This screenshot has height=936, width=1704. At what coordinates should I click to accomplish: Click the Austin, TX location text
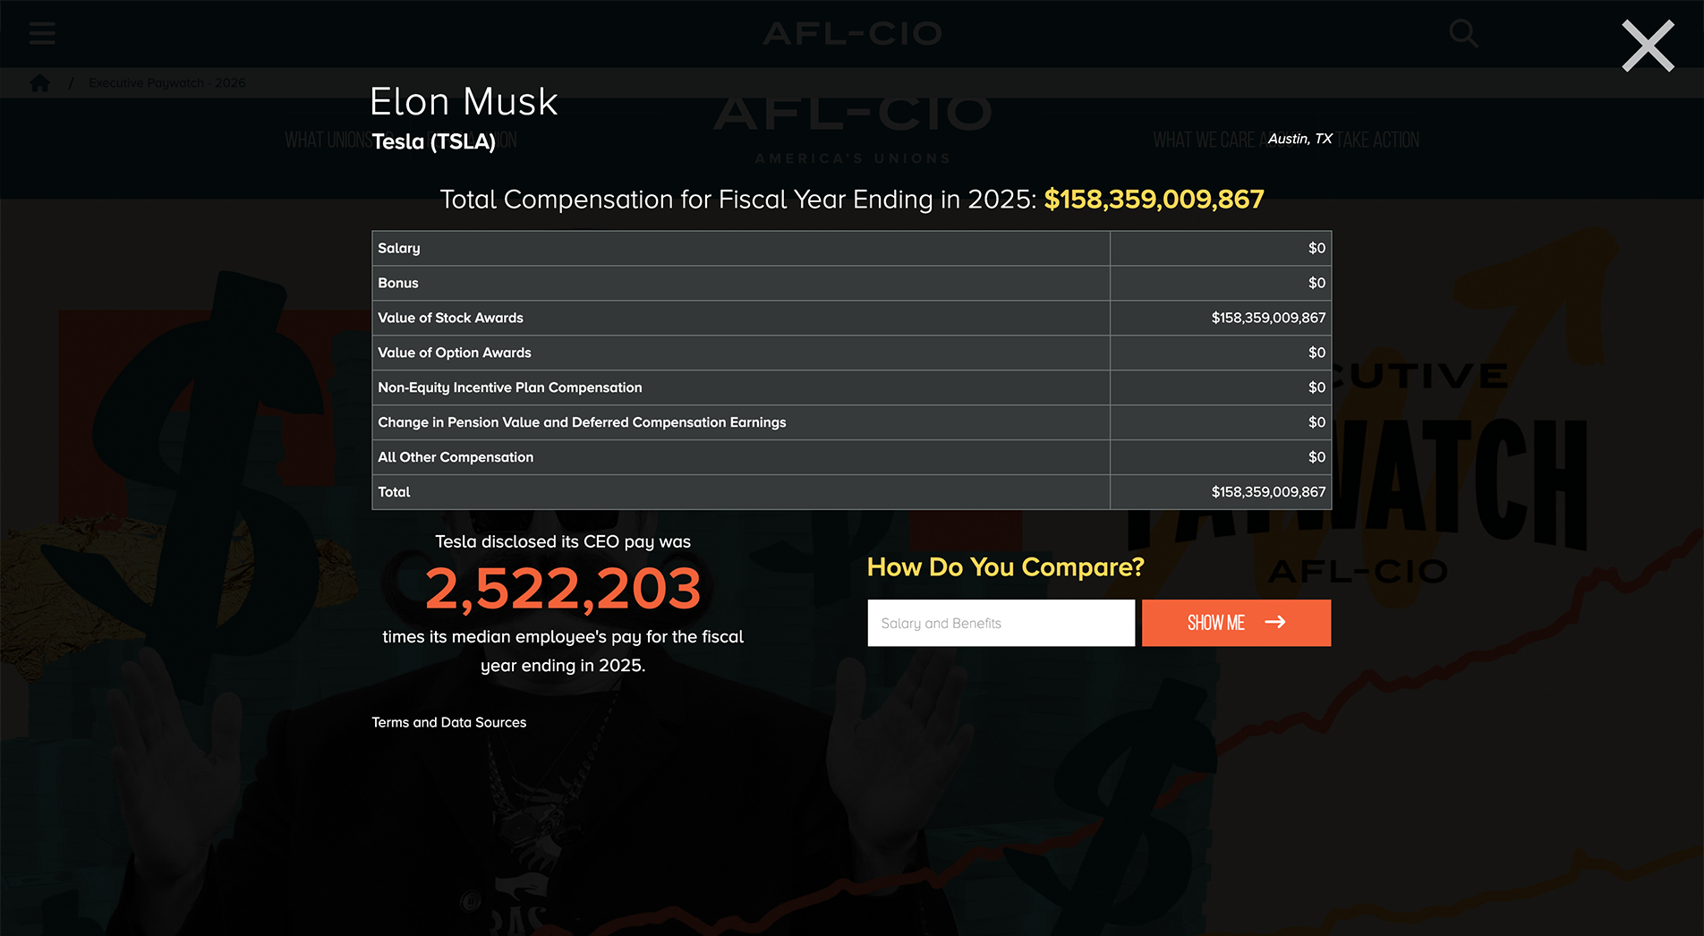(1299, 139)
